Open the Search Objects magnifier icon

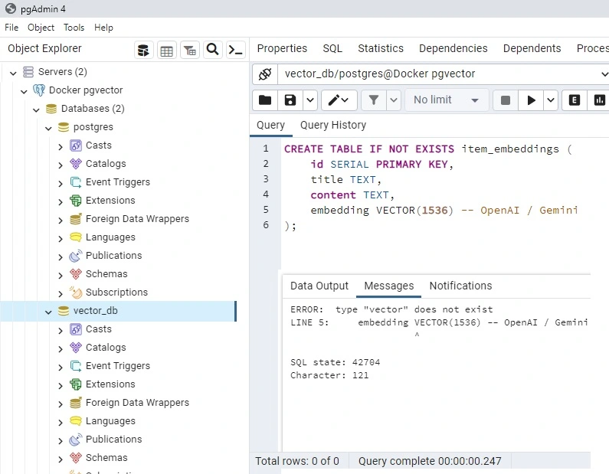(212, 50)
